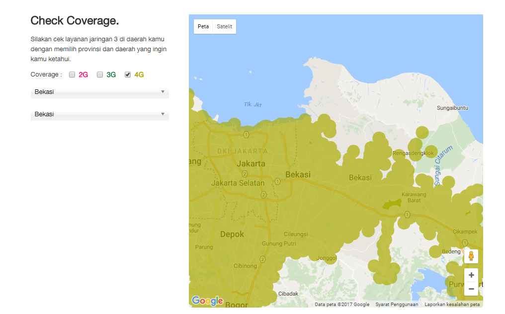Switch map to Satelit view

[x=225, y=26]
